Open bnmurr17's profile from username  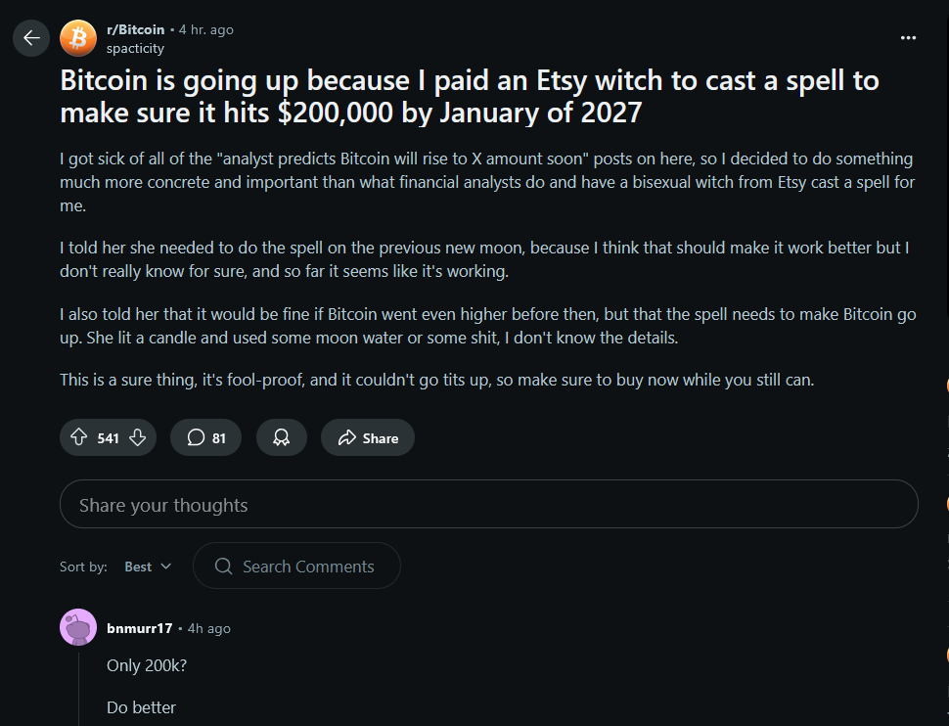(x=139, y=628)
